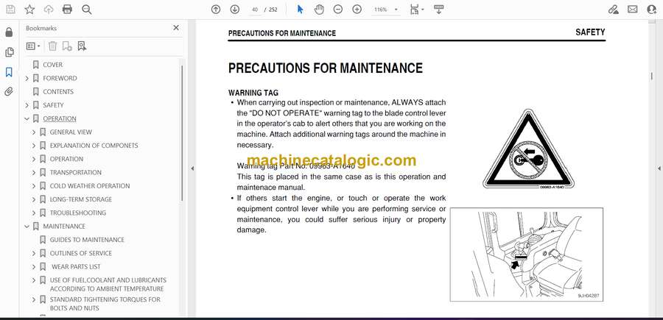Click the find bookmark icon
Image resolution: width=663 pixels, height=320 pixels.
pyautogui.click(x=82, y=46)
